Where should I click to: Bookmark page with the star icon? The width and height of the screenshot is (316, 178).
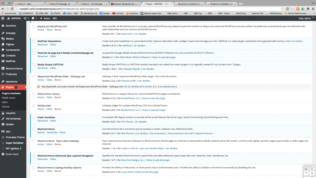click(282, 9)
